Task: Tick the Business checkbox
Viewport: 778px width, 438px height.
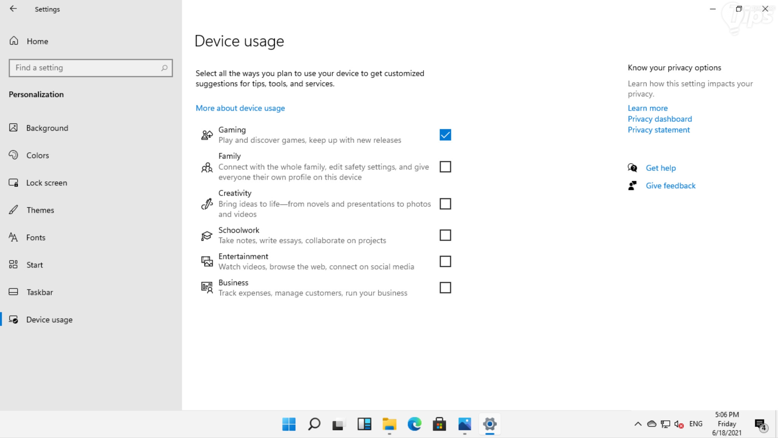Action: (445, 288)
